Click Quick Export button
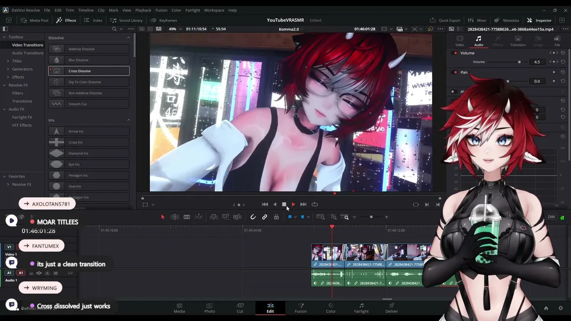Image resolution: width=571 pixels, height=321 pixels. [445, 20]
